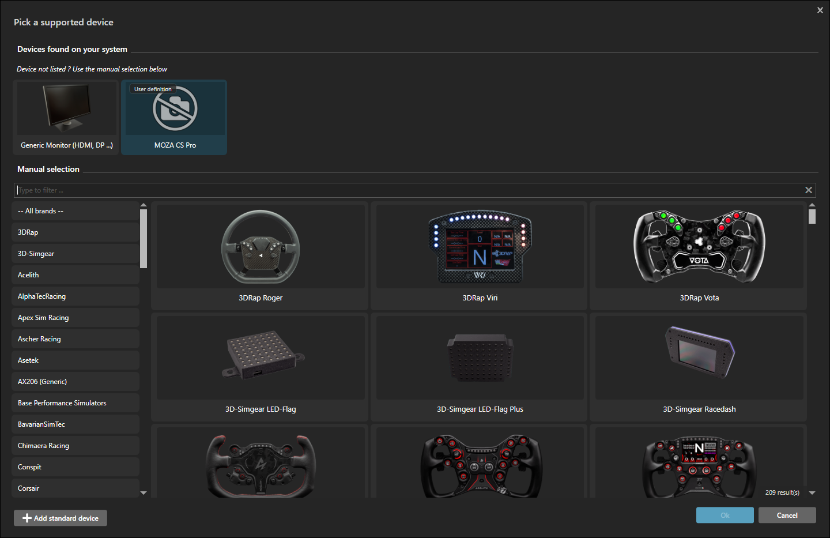Click the device grid scroll-up arrow
This screenshot has width=830, height=538.
pyautogui.click(x=812, y=205)
